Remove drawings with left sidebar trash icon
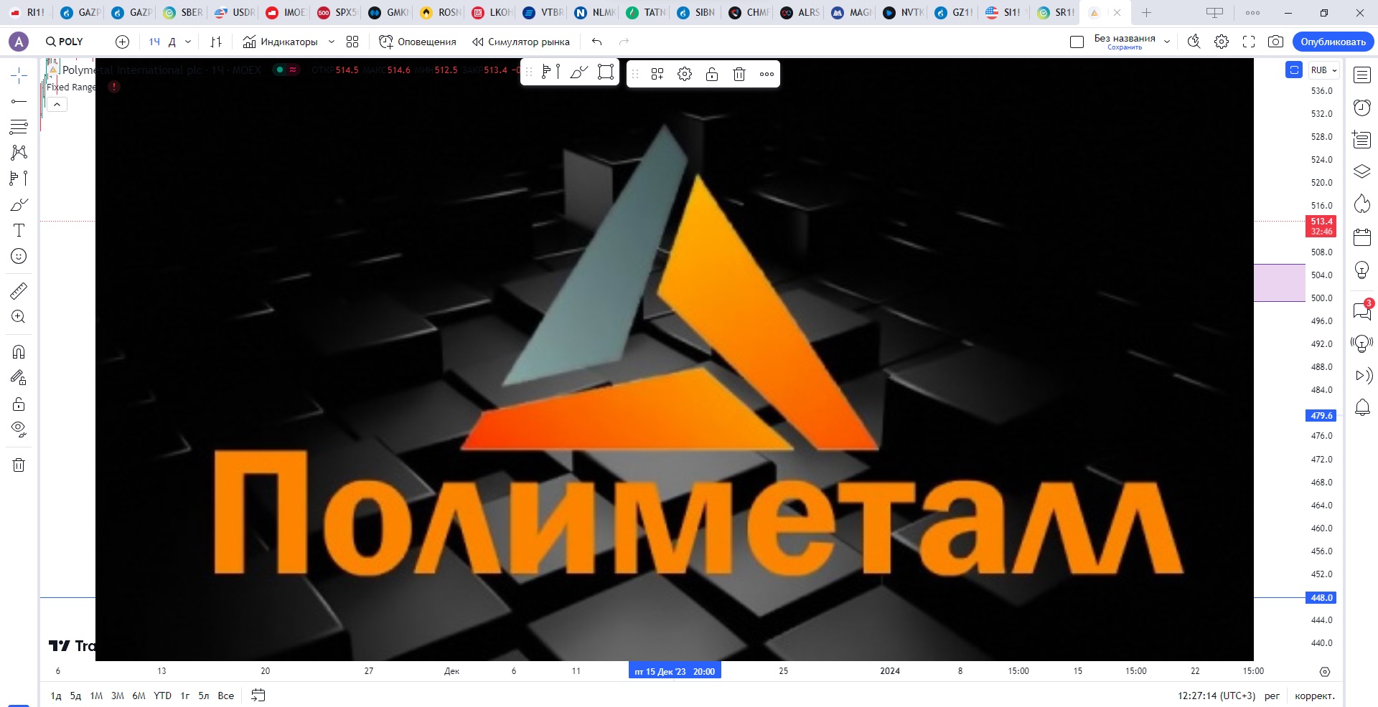This screenshot has height=707, width=1378. coord(19,465)
